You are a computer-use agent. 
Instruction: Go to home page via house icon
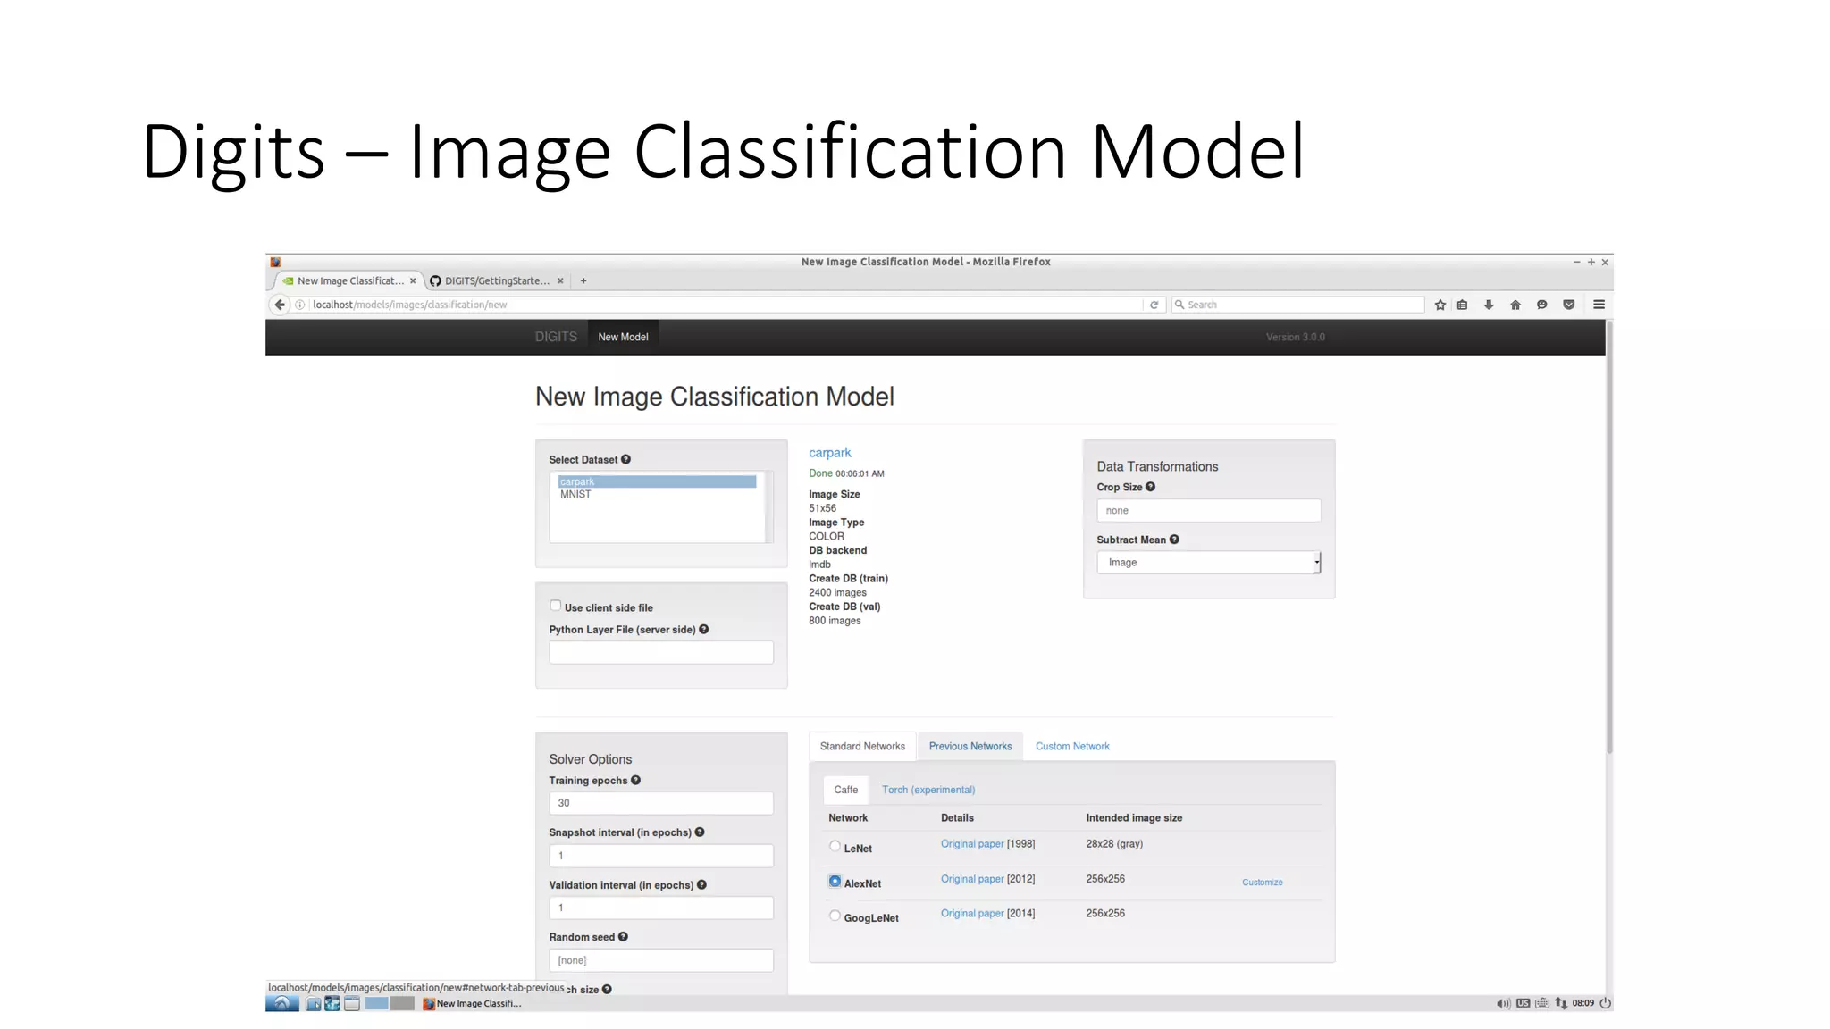pyautogui.click(x=1515, y=305)
